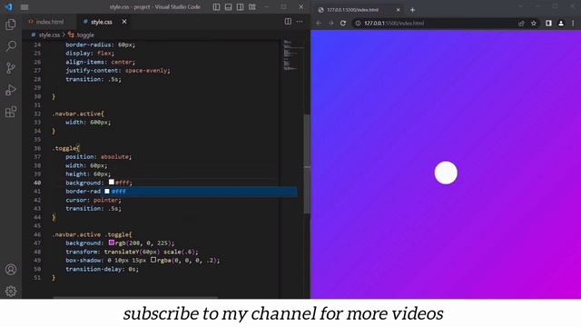The image size is (581, 327).
Task: Open the Explorer view in activity bar
Action: point(11,25)
